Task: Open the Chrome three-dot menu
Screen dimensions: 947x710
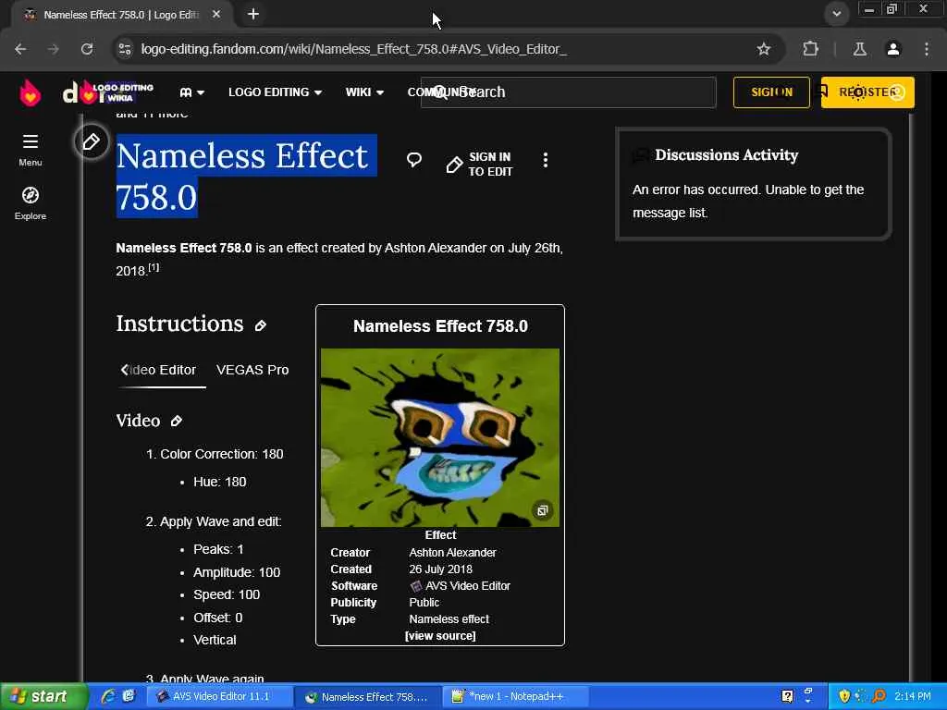Action: (927, 49)
